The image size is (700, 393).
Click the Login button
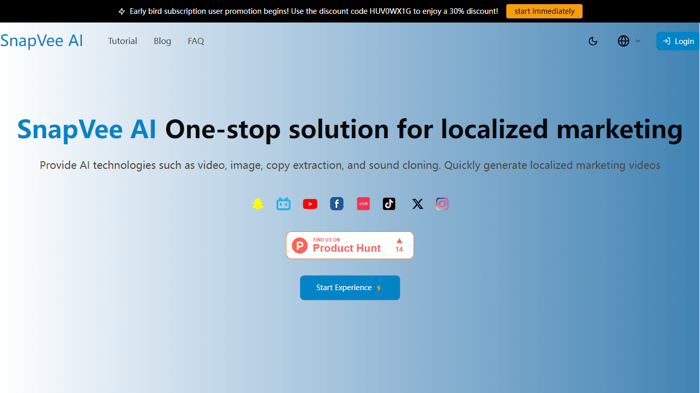[x=678, y=41]
